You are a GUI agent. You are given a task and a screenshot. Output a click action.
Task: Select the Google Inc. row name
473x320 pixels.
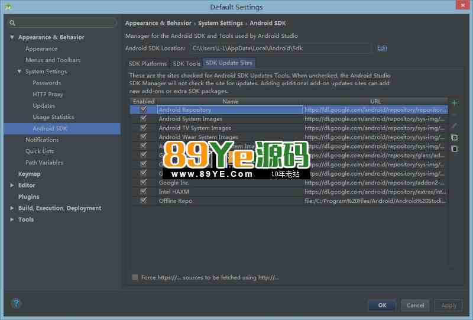(174, 183)
